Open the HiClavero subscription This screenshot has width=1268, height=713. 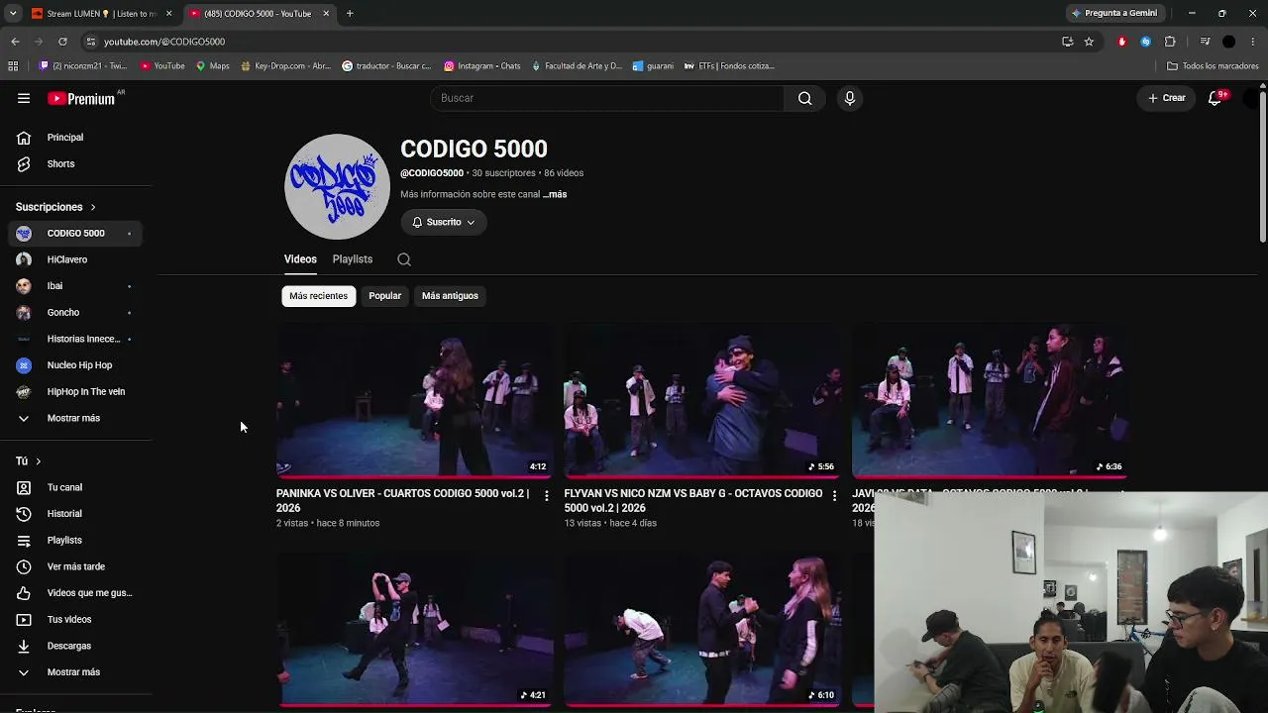75,259
